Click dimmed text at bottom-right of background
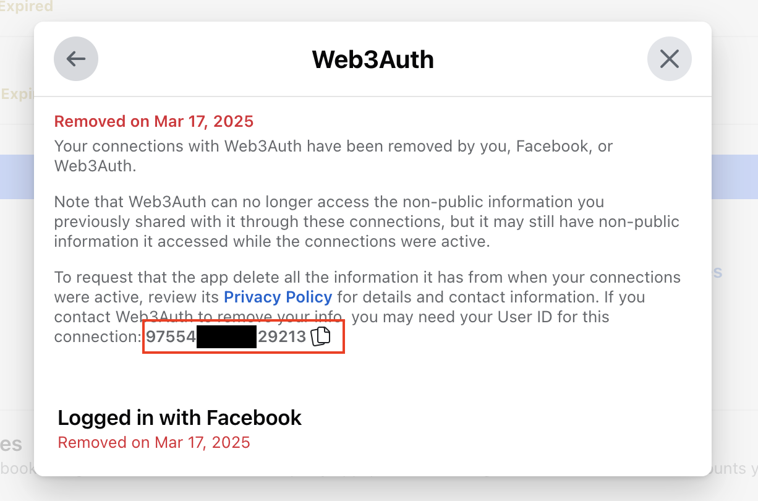Image resolution: width=758 pixels, height=501 pixels. 735,469
